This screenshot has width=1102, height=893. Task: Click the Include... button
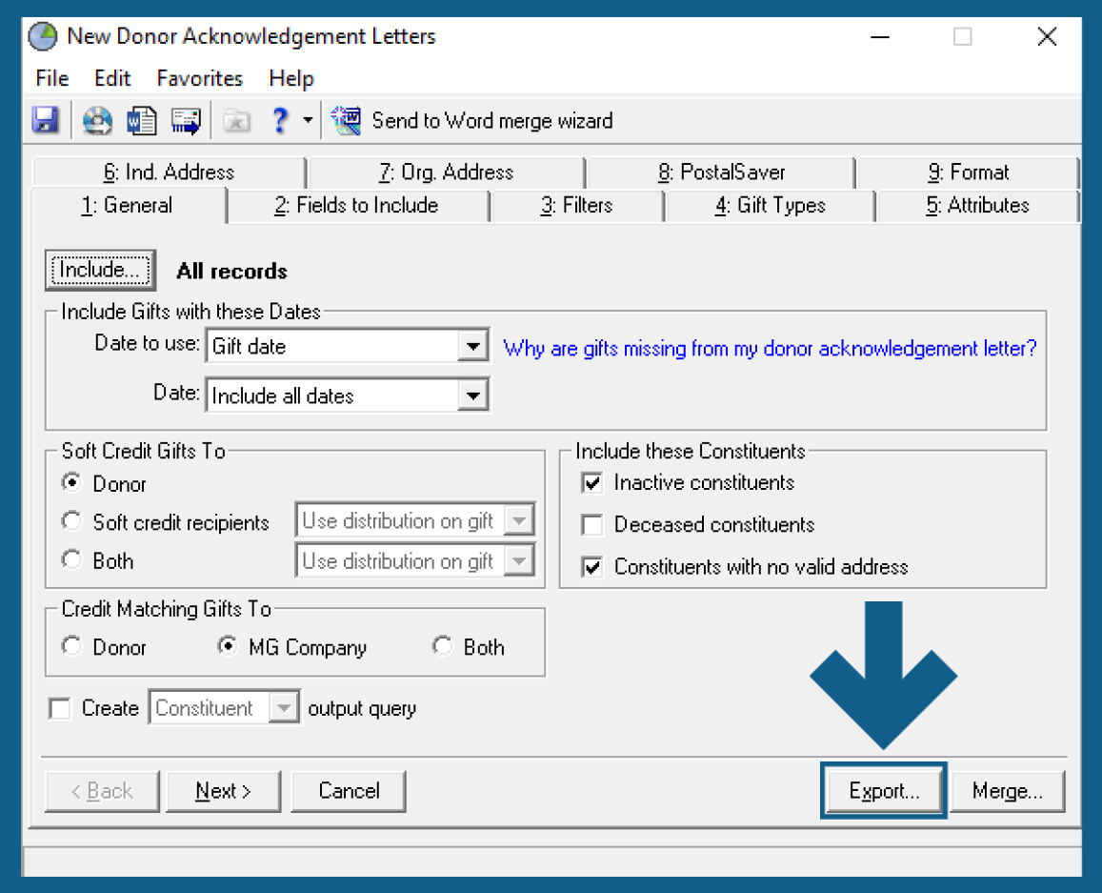pos(101,270)
